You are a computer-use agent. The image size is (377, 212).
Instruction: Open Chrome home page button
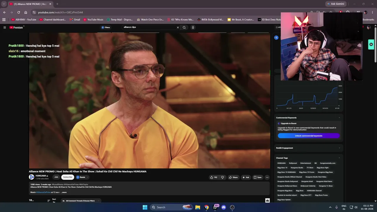pos(26,12)
